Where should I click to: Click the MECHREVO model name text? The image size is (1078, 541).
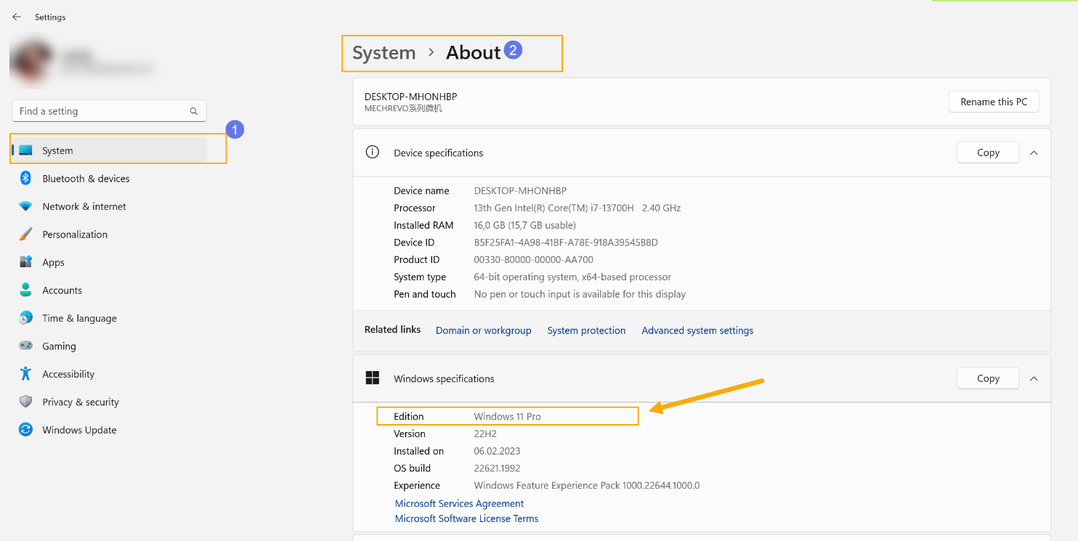[x=403, y=109]
